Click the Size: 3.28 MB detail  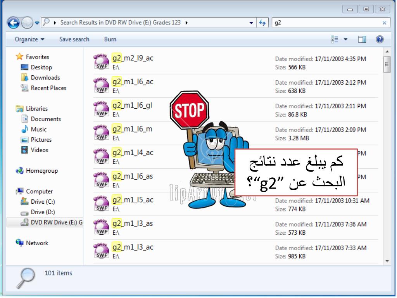pos(292,138)
